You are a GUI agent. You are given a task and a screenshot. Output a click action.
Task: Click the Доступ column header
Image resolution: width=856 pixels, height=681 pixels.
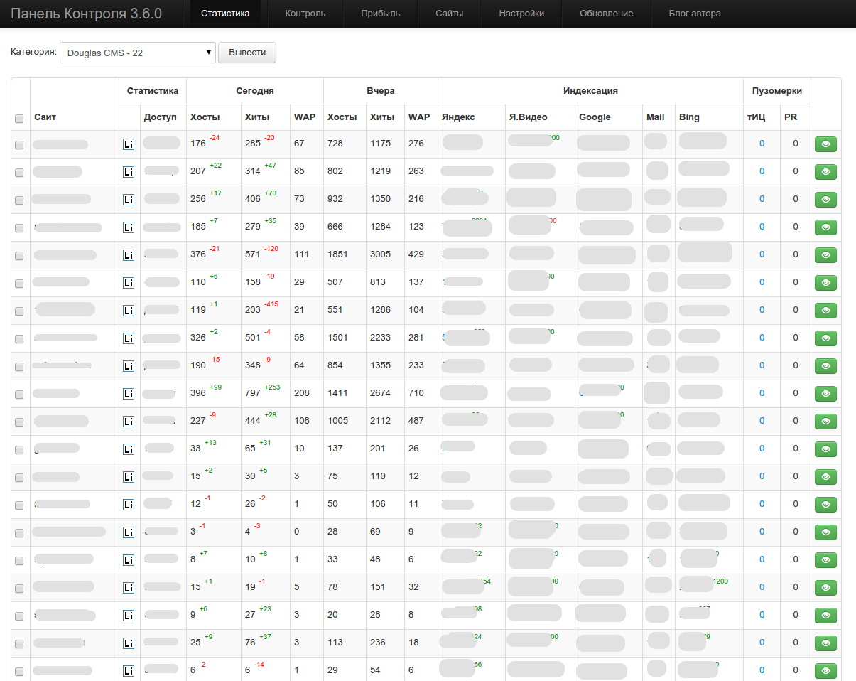160,117
